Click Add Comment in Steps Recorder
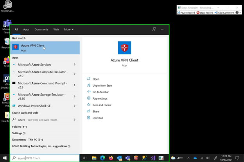 (224, 12)
